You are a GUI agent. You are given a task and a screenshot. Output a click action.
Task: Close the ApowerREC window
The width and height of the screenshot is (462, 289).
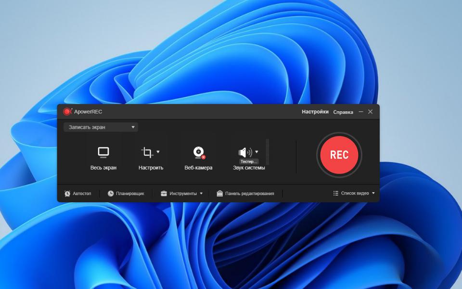[371, 111]
